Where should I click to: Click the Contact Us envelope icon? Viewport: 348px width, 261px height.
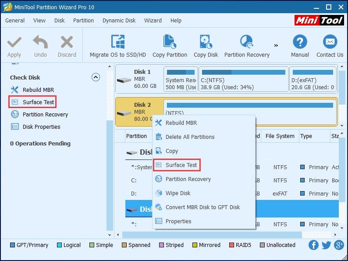(330, 42)
